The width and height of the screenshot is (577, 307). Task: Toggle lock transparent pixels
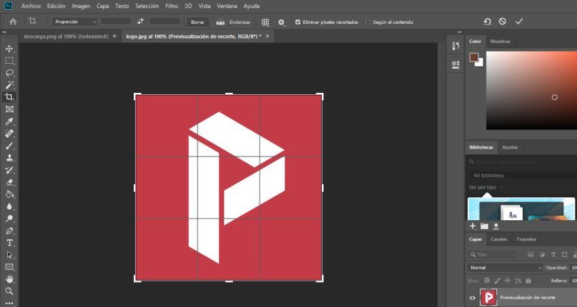click(x=487, y=281)
